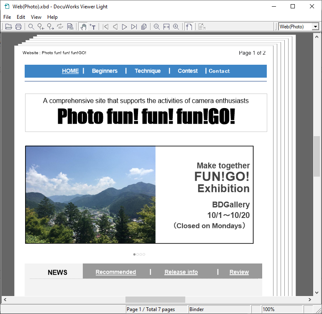Screen dimensions: 322x314
Task: Click the Rotate 90 degrees icon
Action: pyautogui.click(x=60, y=27)
